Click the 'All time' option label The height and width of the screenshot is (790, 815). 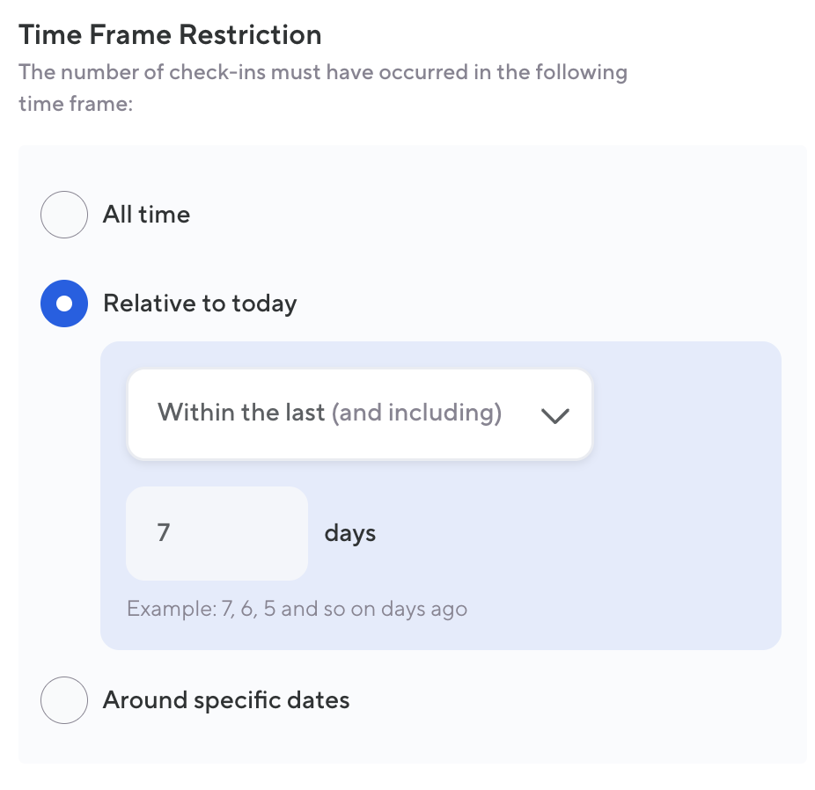146,215
